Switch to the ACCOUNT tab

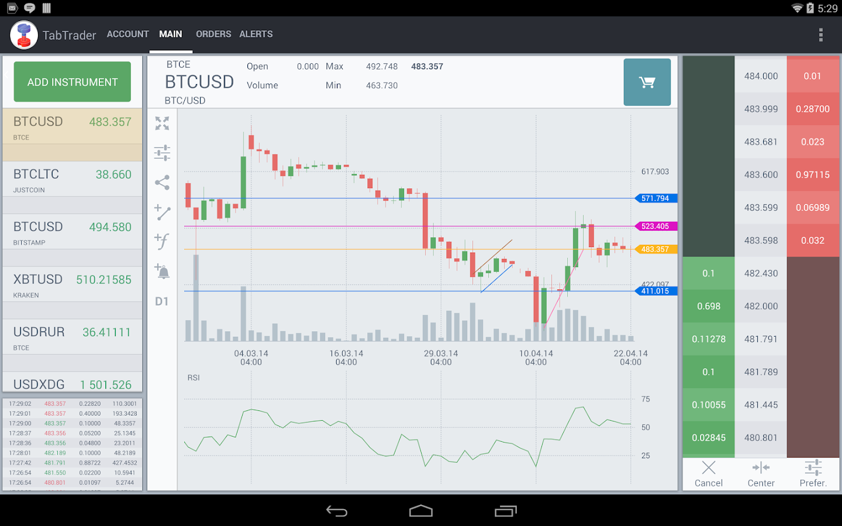pos(127,34)
